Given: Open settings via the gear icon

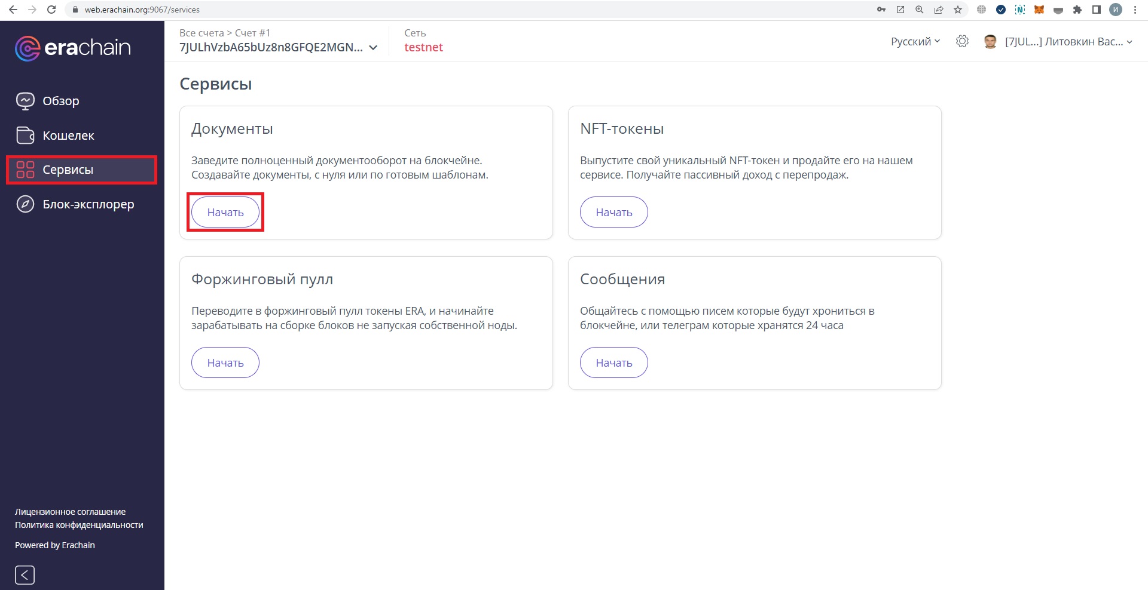Looking at the screenshot, I should 962,41.
